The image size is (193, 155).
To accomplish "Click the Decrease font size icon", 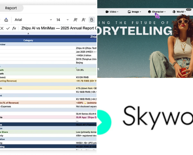I will [83, 20].
